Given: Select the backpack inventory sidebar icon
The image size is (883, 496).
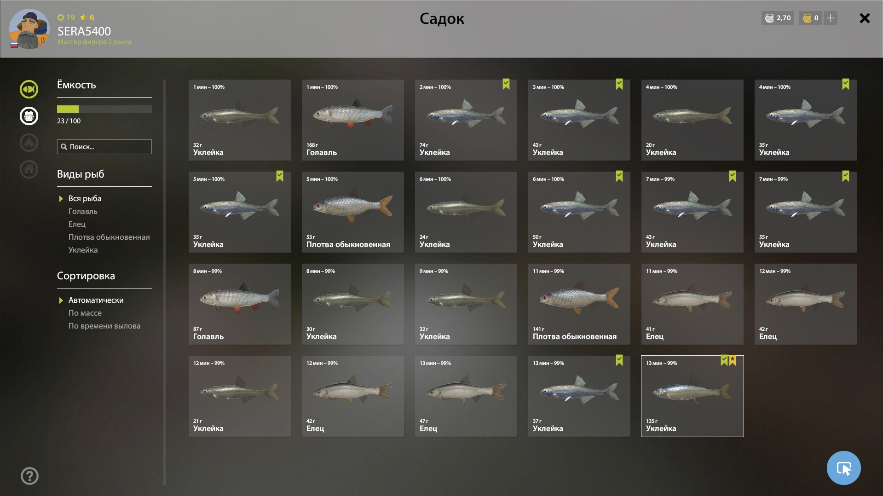Looking at the screenshot, I should [x=29, y=116].
